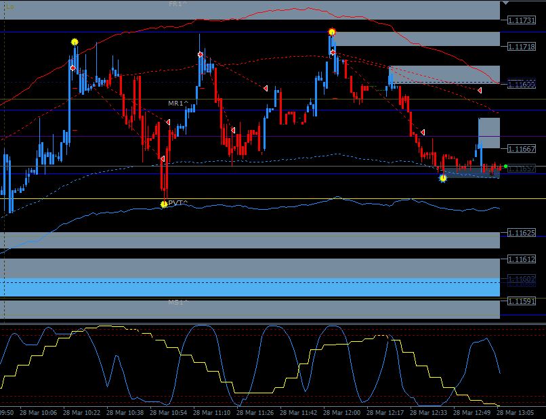Click the 28 Mar 12:00 time label
546x419 pixels.
[x=341, y=413]
